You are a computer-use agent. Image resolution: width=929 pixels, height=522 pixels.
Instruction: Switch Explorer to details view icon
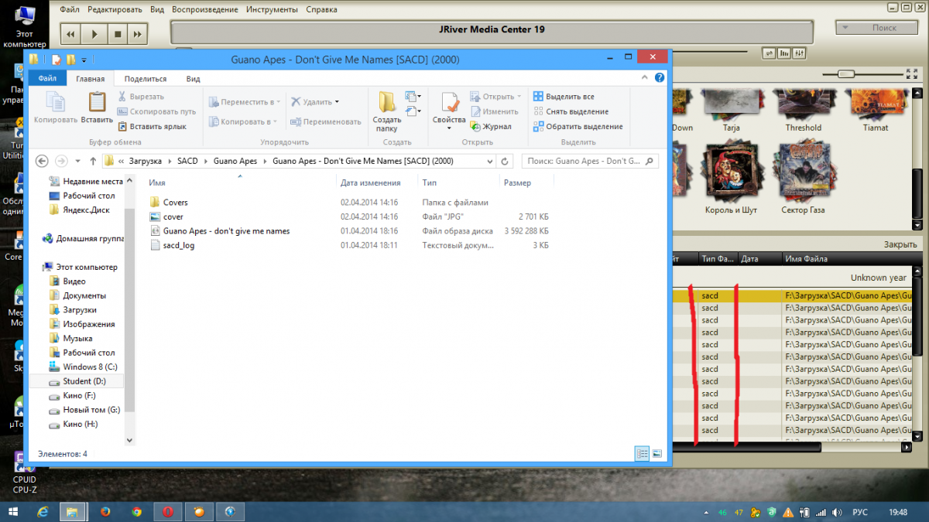(642, 453)
